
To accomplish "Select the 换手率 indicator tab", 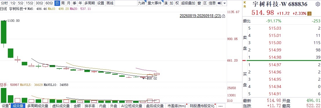I will coord(90,106).
